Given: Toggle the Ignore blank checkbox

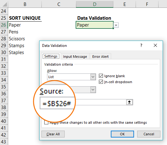Looking at the screenshot, I should point(101,76).
